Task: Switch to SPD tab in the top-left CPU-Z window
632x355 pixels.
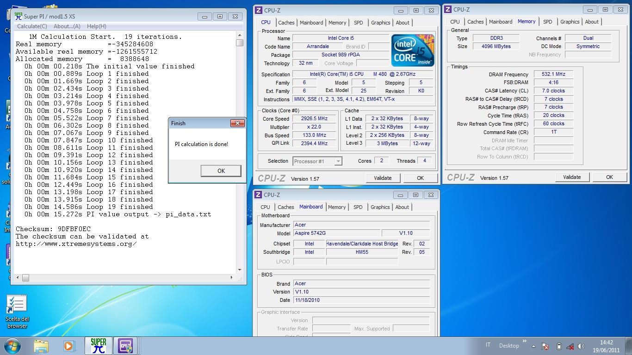Action: point(358,23)
